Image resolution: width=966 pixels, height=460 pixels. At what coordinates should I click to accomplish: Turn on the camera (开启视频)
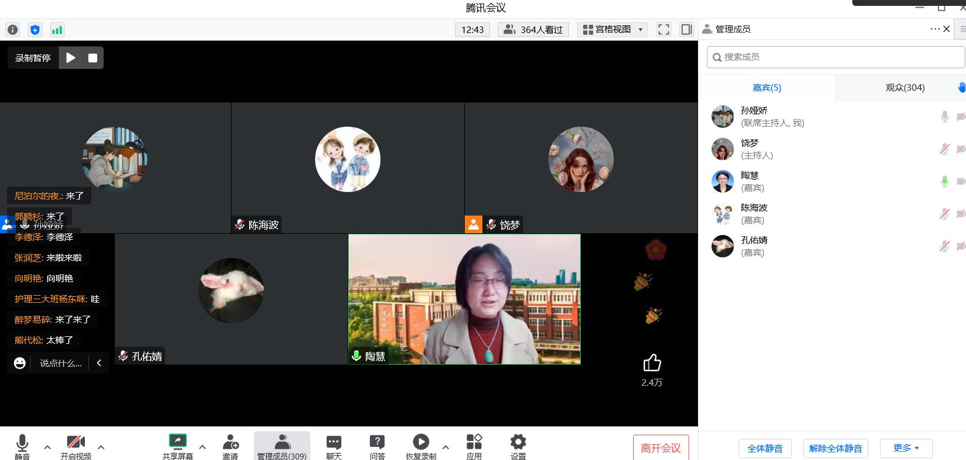coord(75,446)
